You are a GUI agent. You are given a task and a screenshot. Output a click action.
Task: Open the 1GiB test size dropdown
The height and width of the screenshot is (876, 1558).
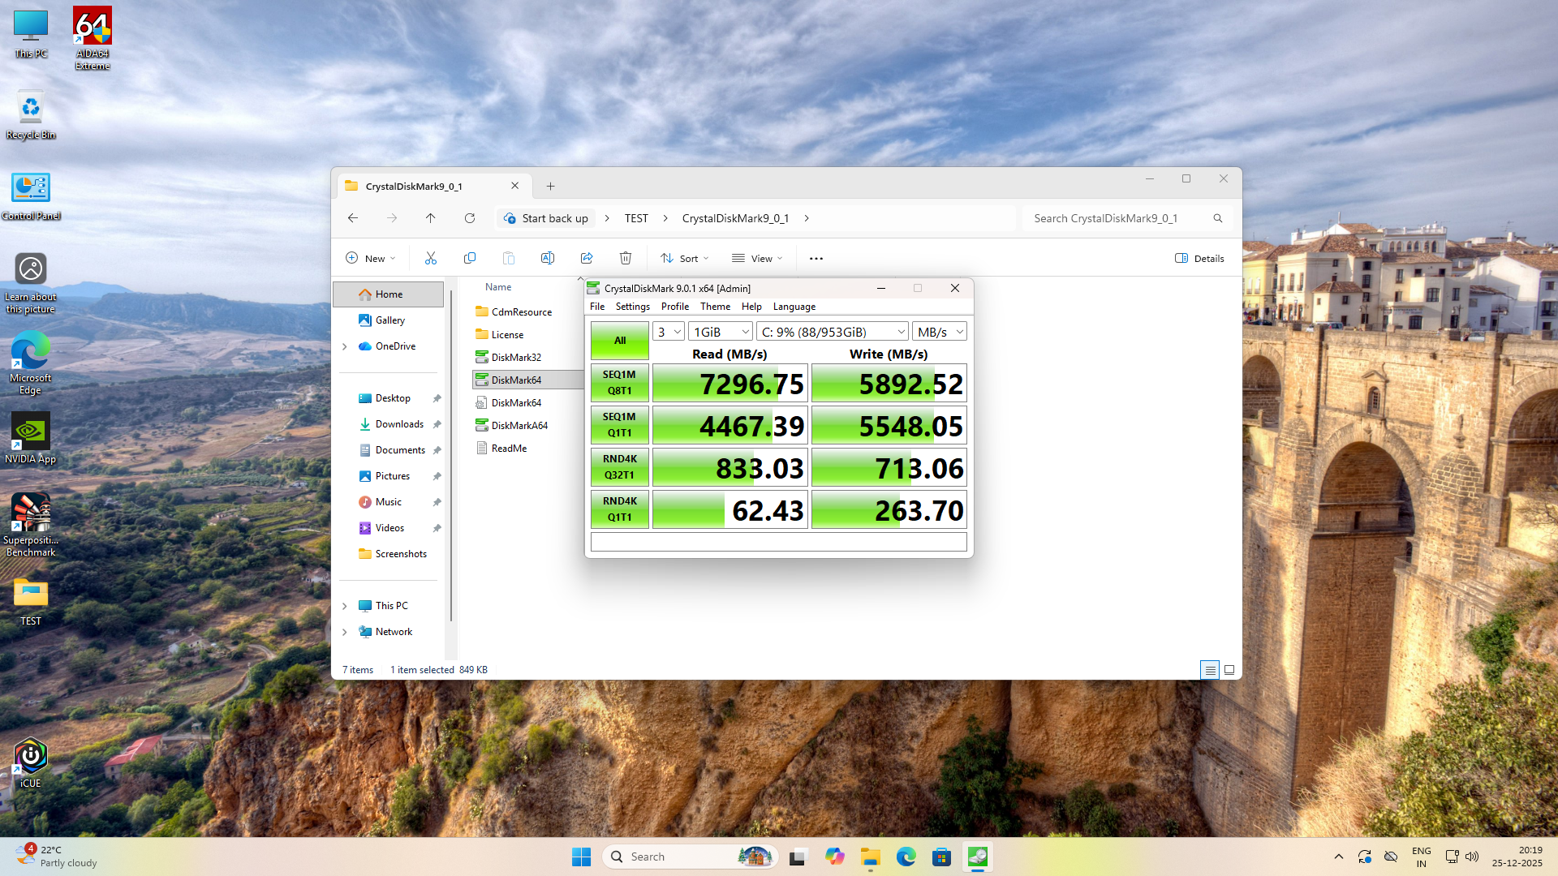point(721,332)
